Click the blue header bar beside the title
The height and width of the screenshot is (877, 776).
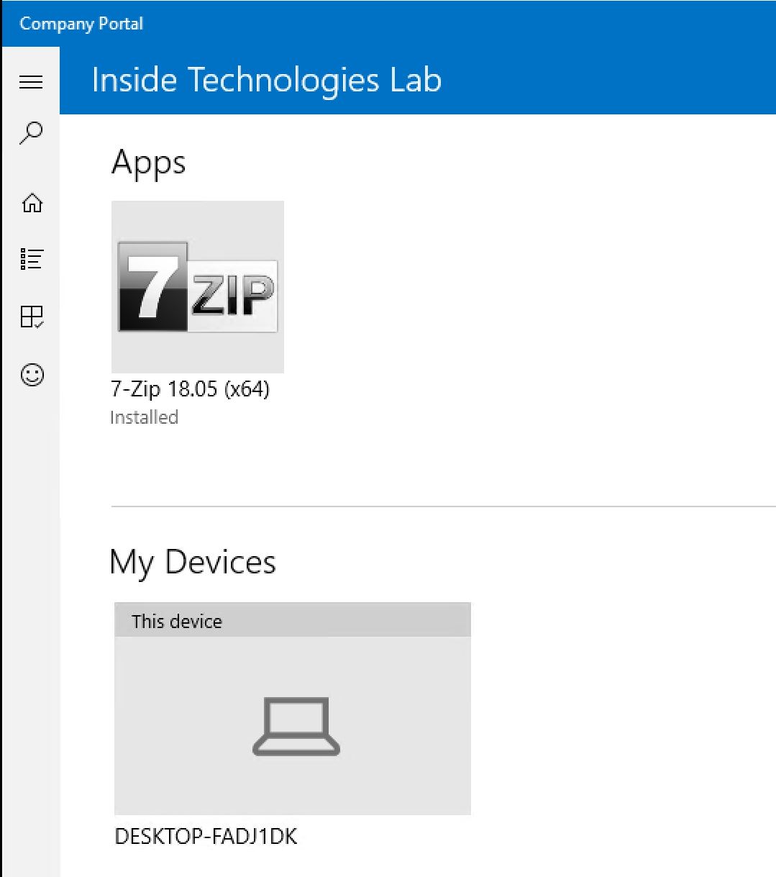point(611,81)
